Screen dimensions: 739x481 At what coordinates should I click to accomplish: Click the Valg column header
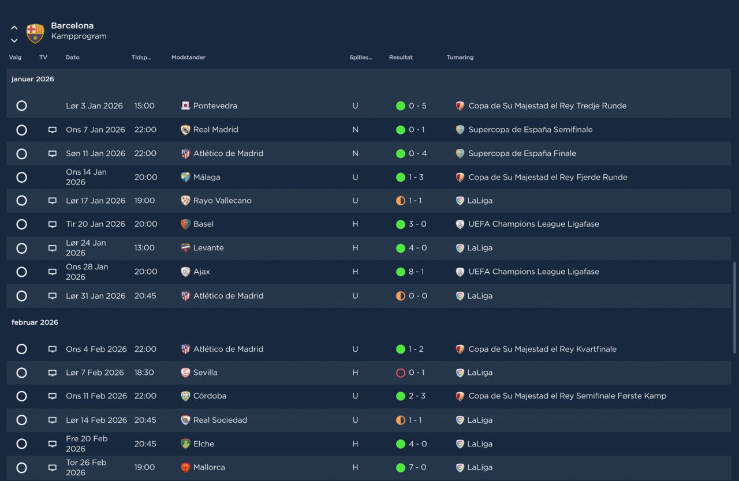[x=15, y=58]
